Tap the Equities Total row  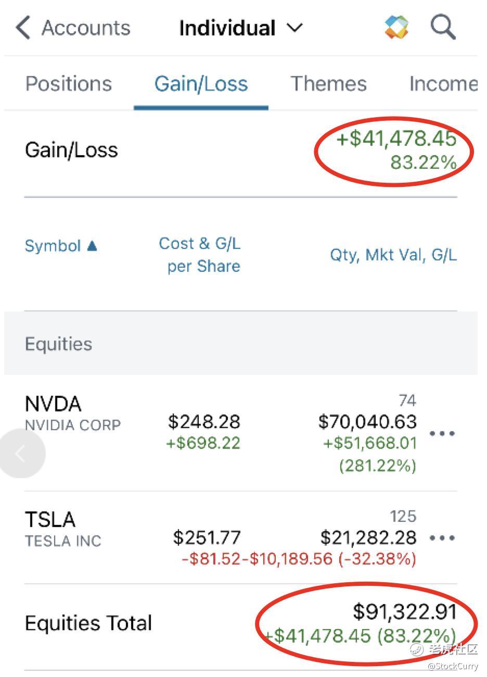[x=88, y=623]
